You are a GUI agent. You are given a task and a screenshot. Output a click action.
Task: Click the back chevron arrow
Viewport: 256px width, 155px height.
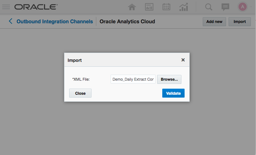[x=11, y=21]
